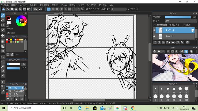
Task: Select the Move tool
Action: [3, 36]
